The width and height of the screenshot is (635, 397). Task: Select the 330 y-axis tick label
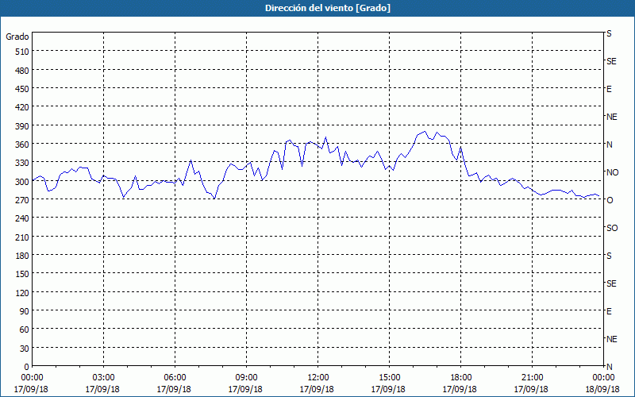coord(22,163)
